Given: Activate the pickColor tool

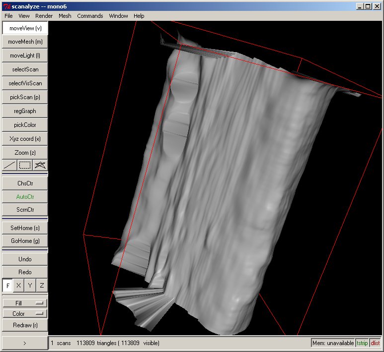Looking at the screenshot, I should point(25,125).
